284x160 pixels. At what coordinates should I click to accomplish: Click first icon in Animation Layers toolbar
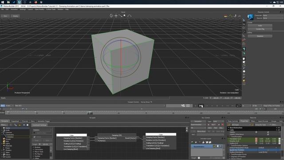tap(192, 142)
